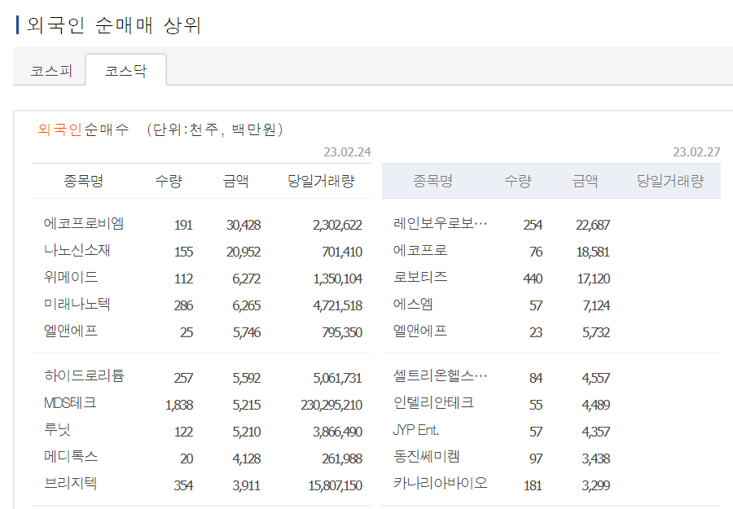Open the 인텔리안테크 stock link

click(x=433, y=403)
